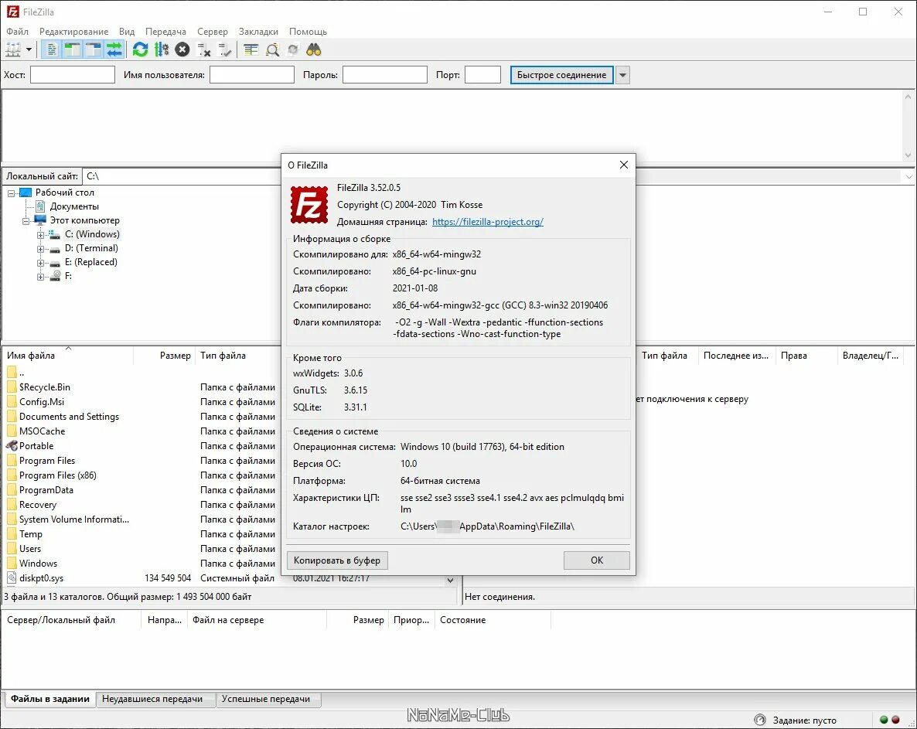Click the message log scrollbar up arrow
The width and height of the screenshot is (917, 729).
pyautogui.click(x=908, y=97)
